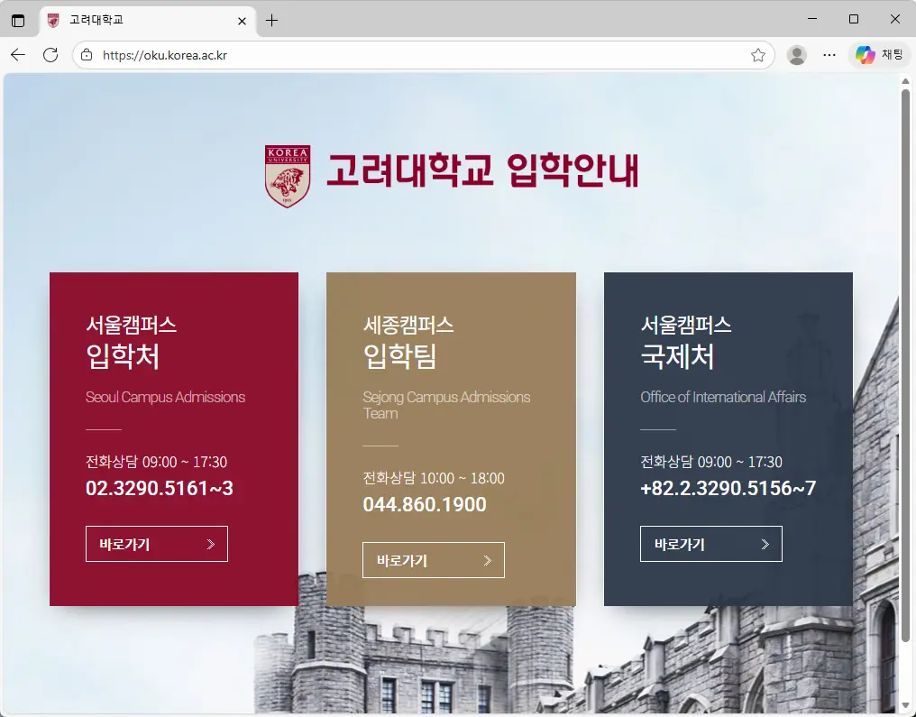916x717 pixels.
Task: Click 바로가기 for Seoul Campus Admissions
Action: [156, 543]
